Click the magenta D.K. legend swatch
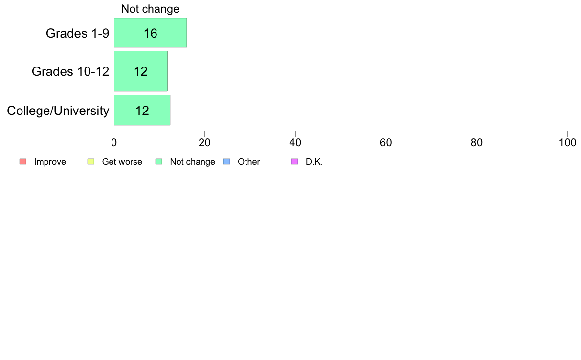Viewport: 581px width, 360px height. click(x=294, y=161)
